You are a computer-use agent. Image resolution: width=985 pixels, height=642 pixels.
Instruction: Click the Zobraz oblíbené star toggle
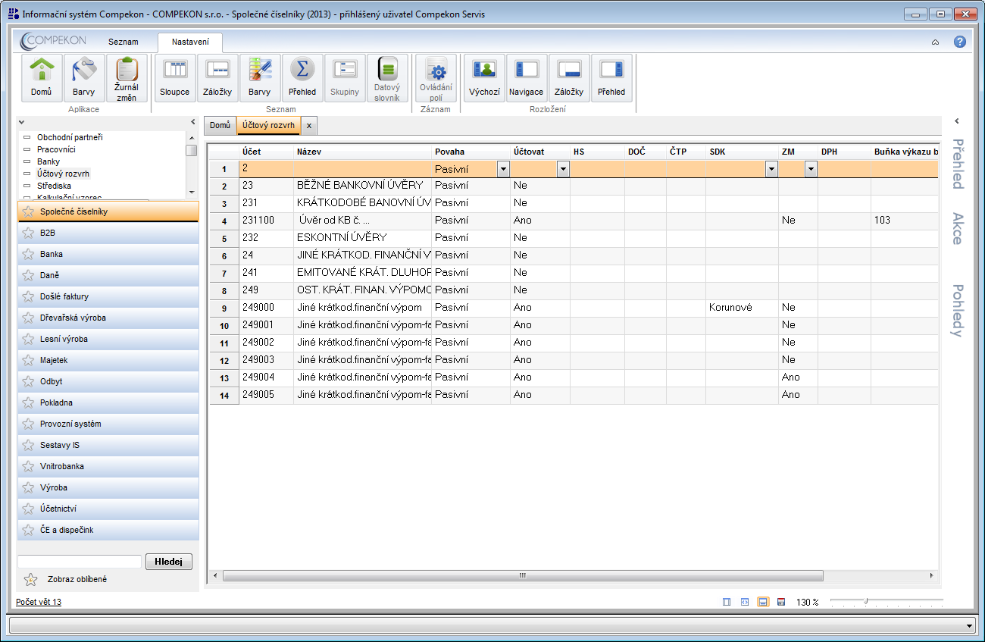click(x=30, y=580)
